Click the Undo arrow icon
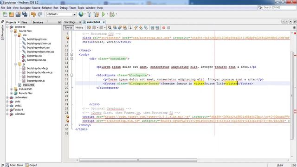 pyautogui.click(x=33, y=14)
